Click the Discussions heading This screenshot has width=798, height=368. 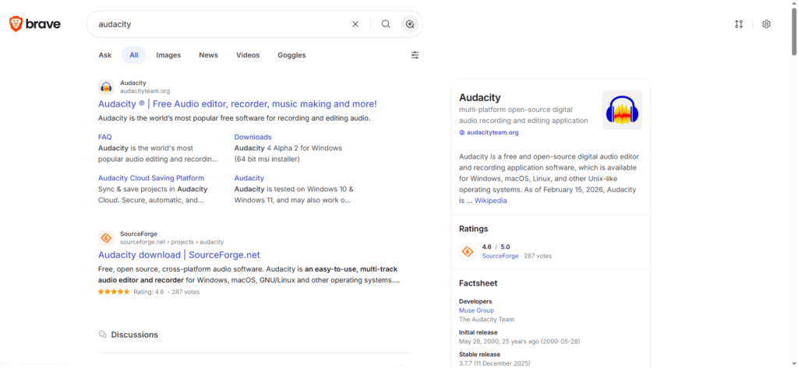[x=134, y=335]
